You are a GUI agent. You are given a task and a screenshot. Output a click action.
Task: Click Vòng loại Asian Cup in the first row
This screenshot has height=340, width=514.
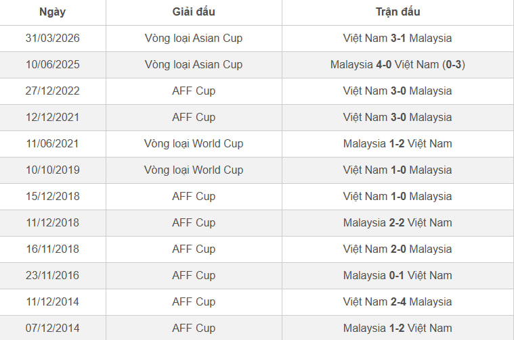tap(194, 39)
